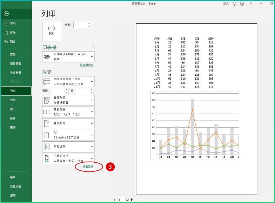Go back using the circled arrow icon
Screen dimensions: 275x203
6,13
